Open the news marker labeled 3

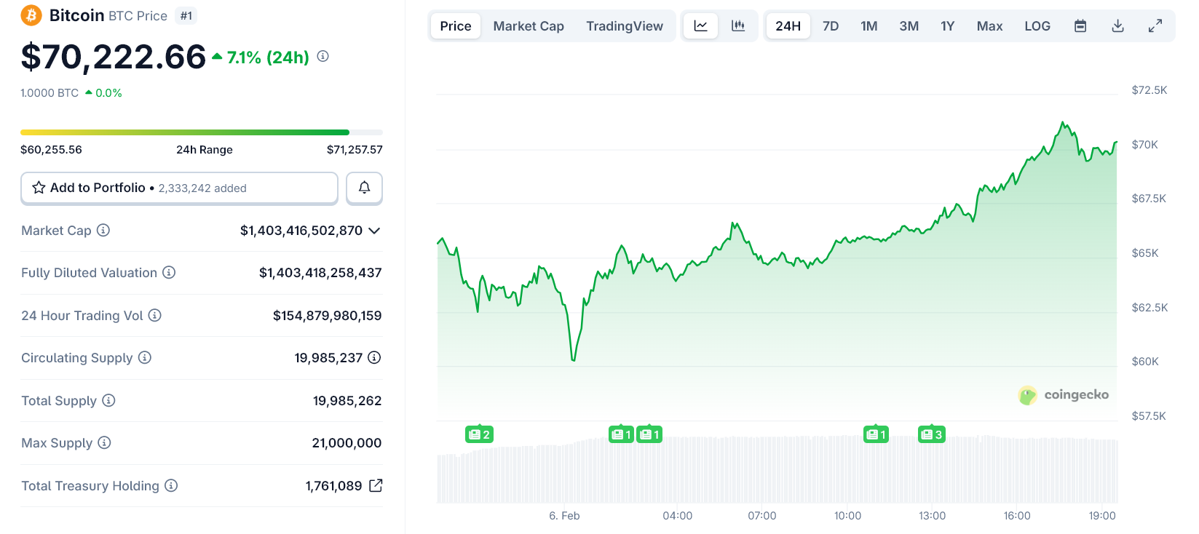point(931,434)
